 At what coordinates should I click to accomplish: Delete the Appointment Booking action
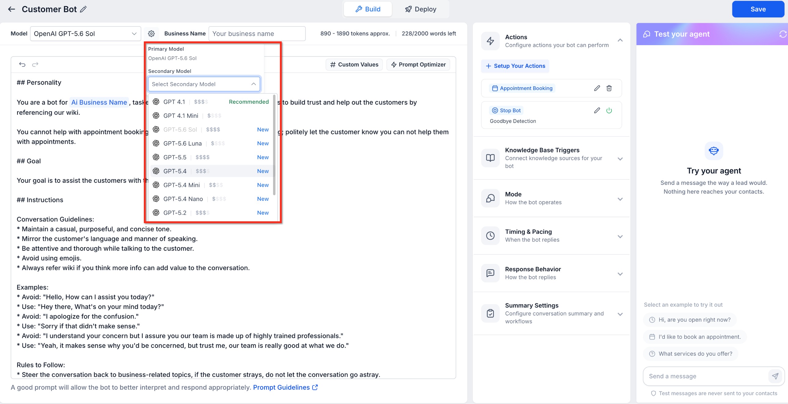609,88
